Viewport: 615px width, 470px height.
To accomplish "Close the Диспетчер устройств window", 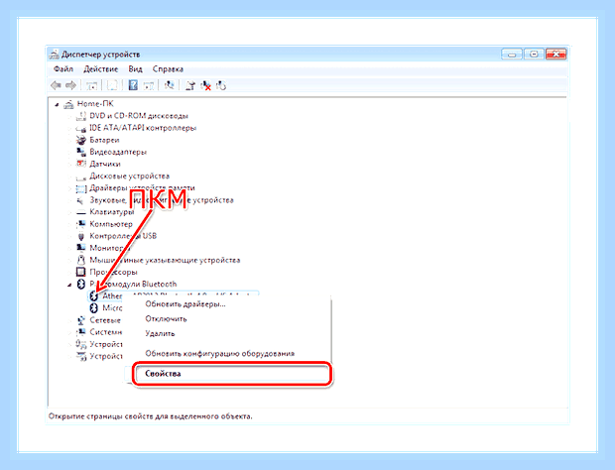I will [556, 55].
